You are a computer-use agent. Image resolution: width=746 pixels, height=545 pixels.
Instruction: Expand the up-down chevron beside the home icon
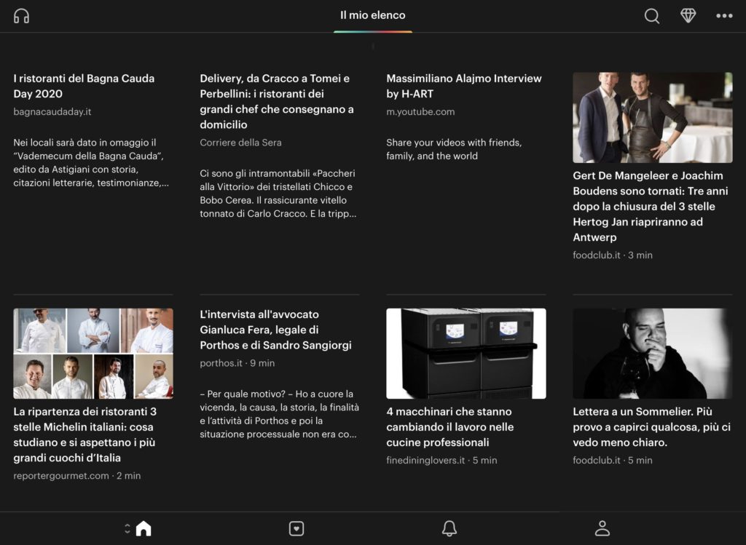[x=127, y=529]
